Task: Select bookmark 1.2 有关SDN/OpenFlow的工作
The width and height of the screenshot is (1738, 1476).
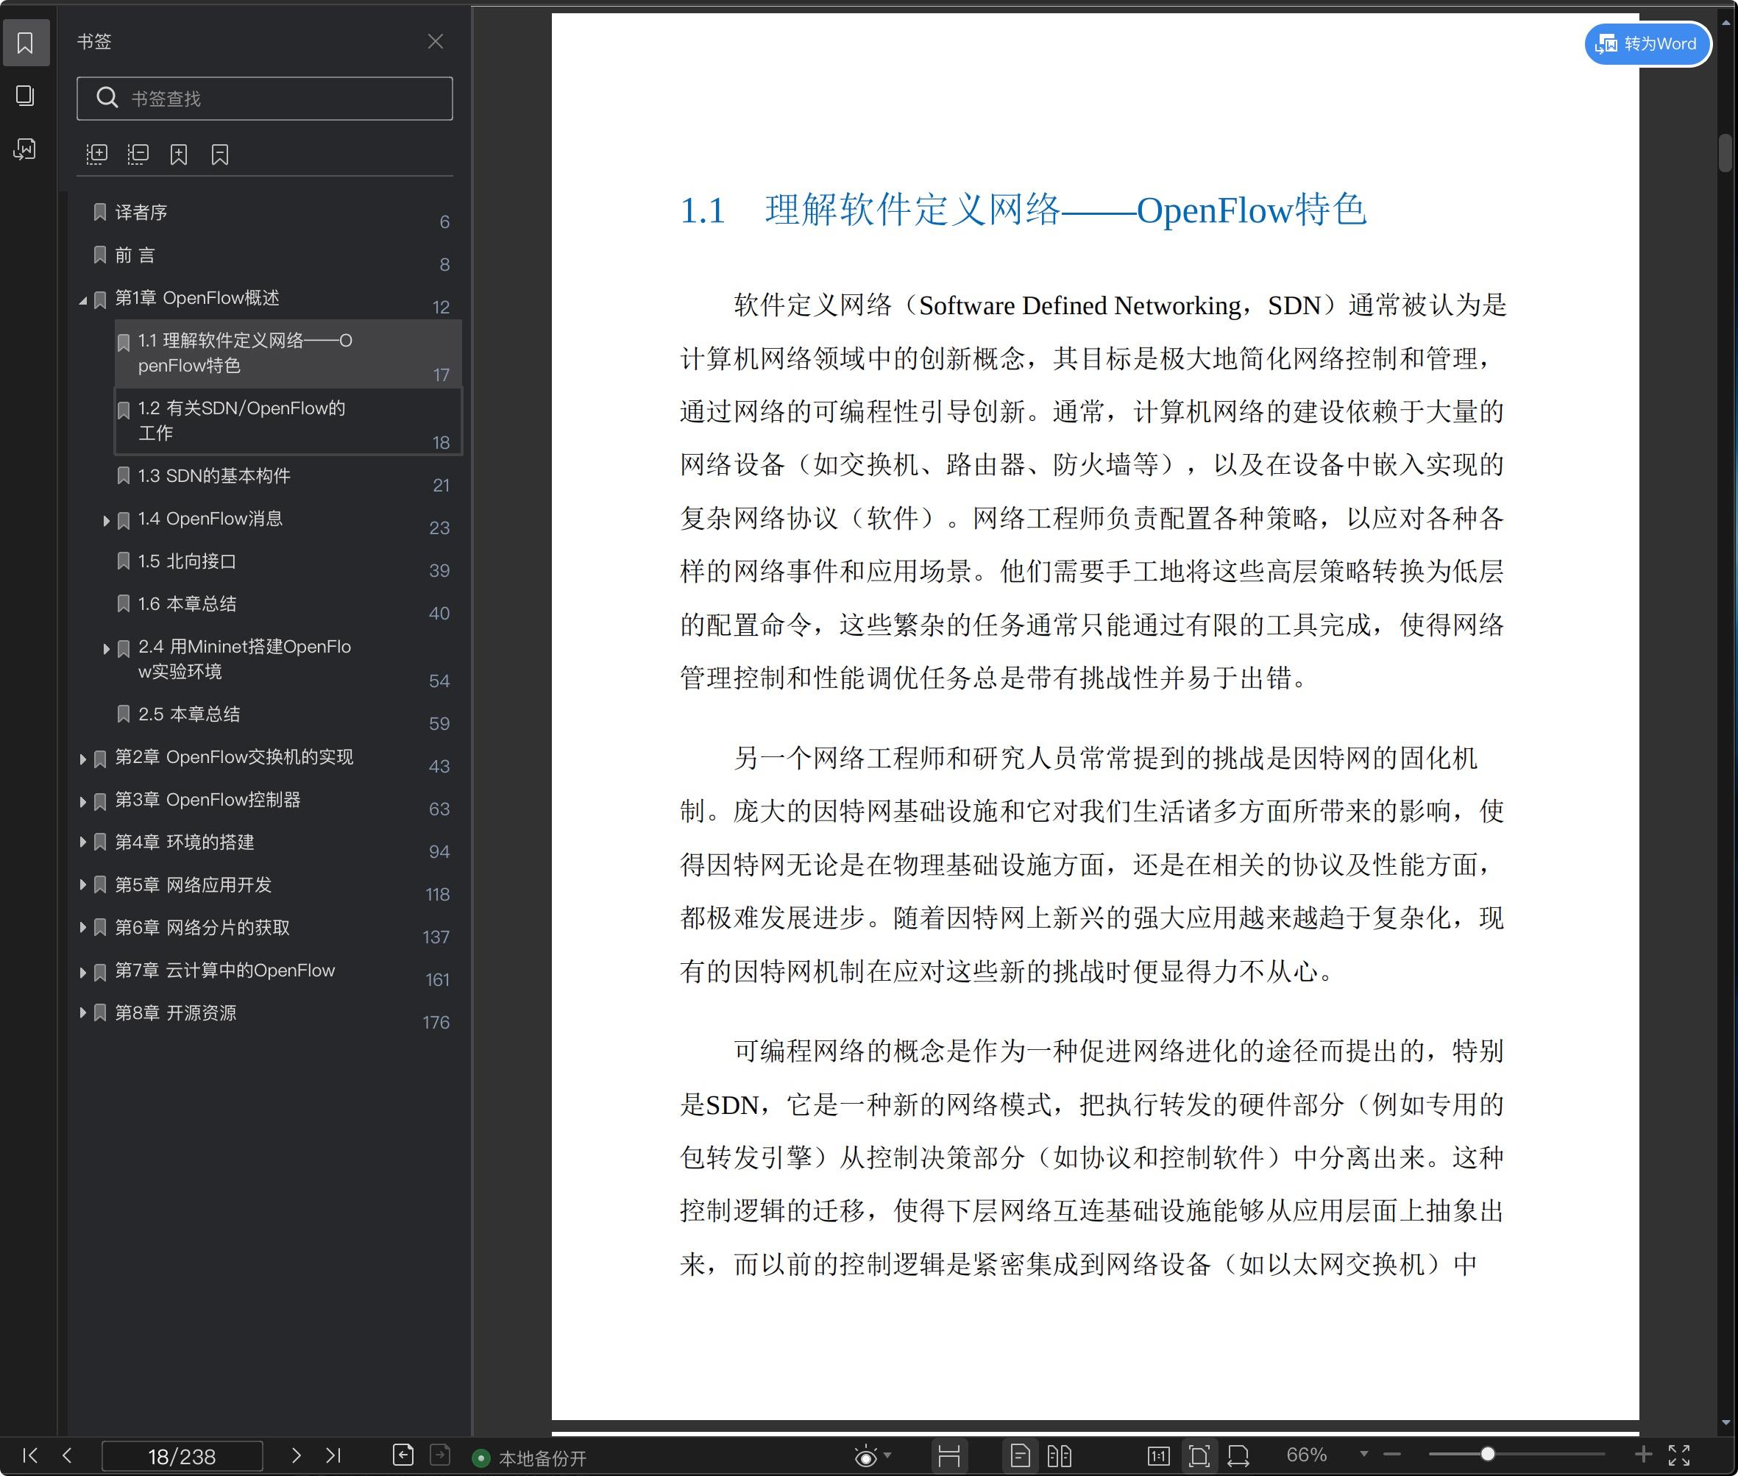Action: click(x=287, y=421)
